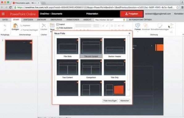Click the numbered list icon
Image resolution: width=184 pixels, height=118 pixels.
point(115,26)
